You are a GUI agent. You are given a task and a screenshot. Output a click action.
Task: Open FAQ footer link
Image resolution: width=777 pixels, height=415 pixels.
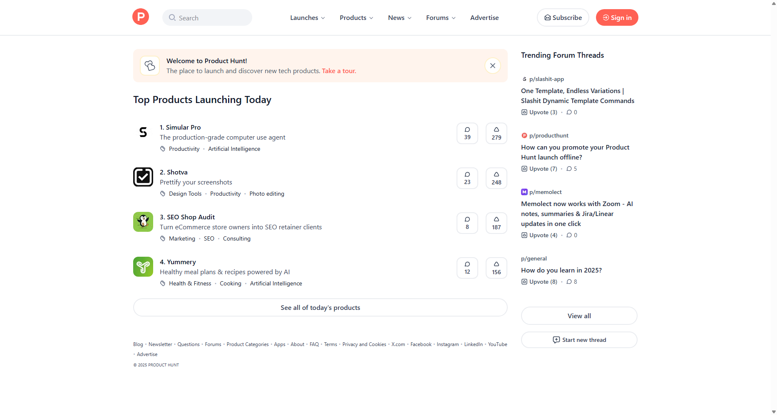pos(314,344)
